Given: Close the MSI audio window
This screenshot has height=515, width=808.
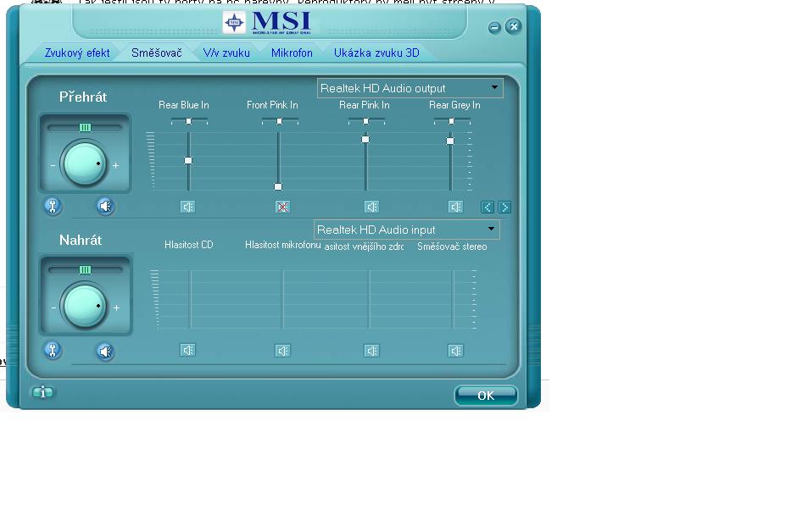Looking at the screenshot, I should coord(513,26).
